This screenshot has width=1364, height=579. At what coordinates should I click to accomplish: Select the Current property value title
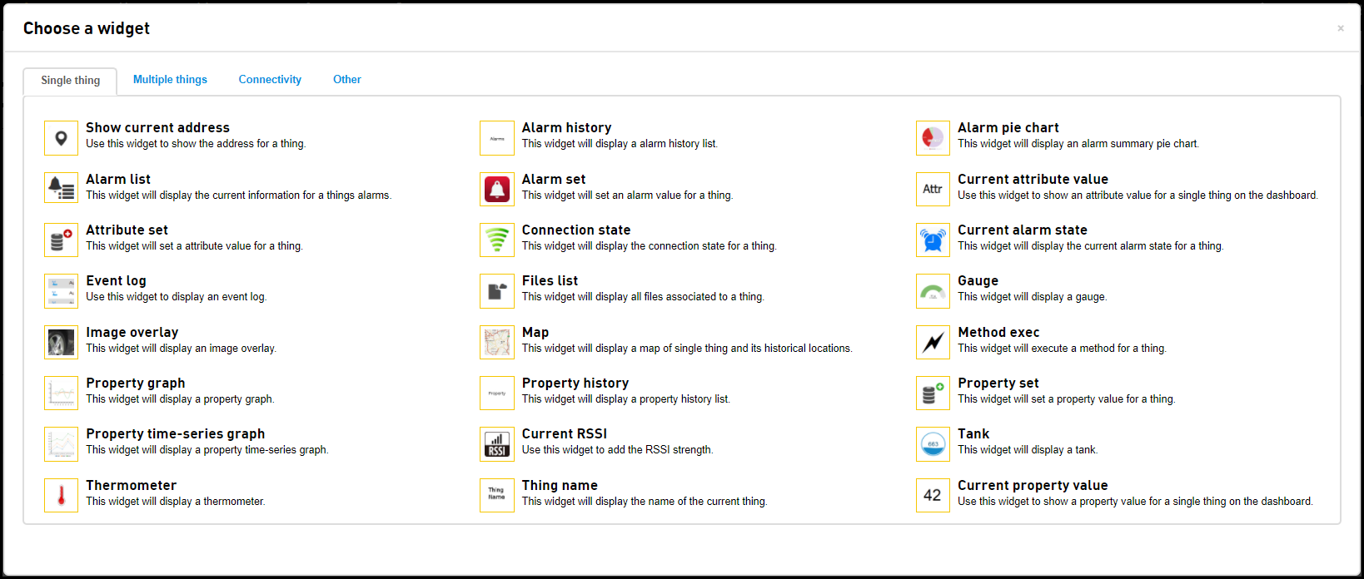pos(1033,486)
